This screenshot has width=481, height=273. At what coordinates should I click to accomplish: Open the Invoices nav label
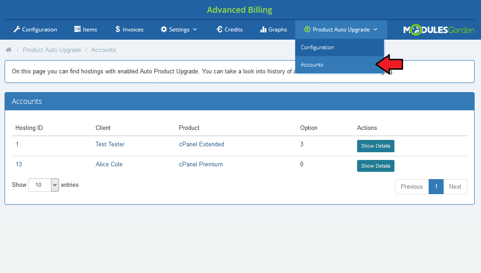[133, 30]
